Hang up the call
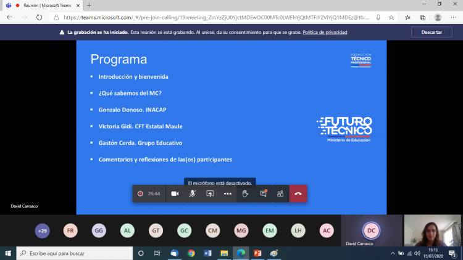The height and width of the screenshot is (260, 463). point(298,193)
